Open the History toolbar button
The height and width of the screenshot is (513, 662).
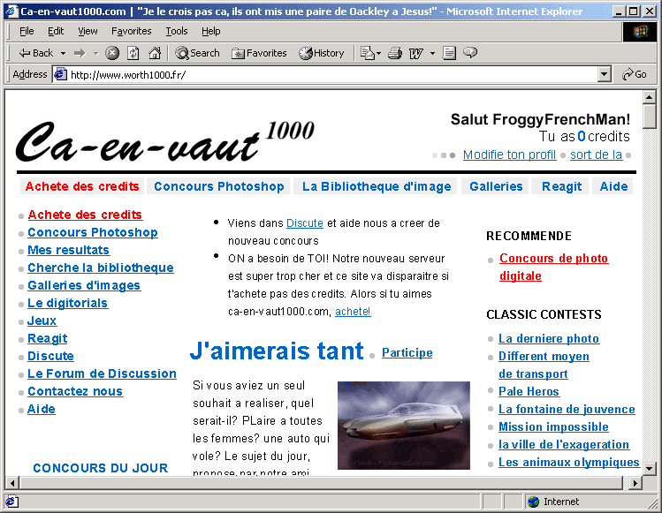click(x=322, y=53)
